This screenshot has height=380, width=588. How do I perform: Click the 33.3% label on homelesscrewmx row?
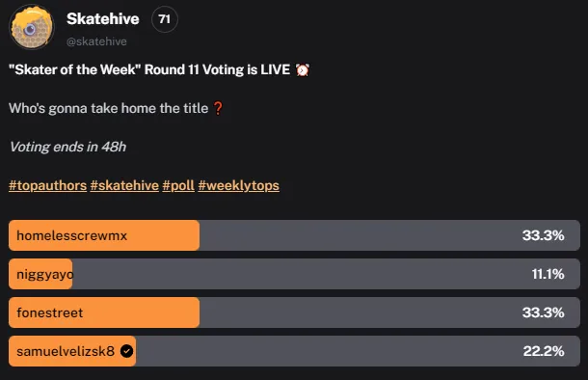543,235
